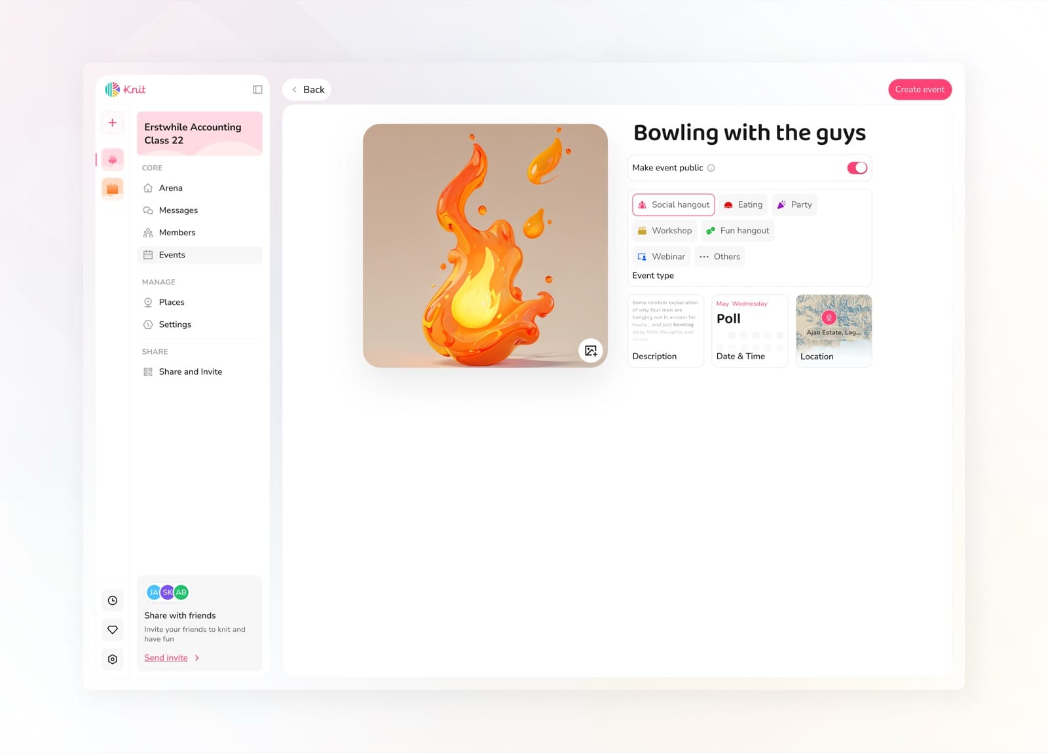Click the SK avatar badge

pyautogui.click(x=168, y=592)
